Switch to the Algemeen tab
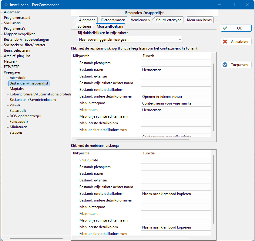 click(87, 20)
